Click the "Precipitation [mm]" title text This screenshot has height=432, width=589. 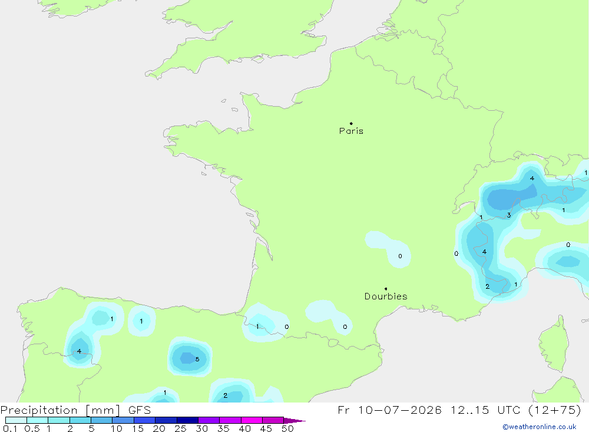(60, 410)
